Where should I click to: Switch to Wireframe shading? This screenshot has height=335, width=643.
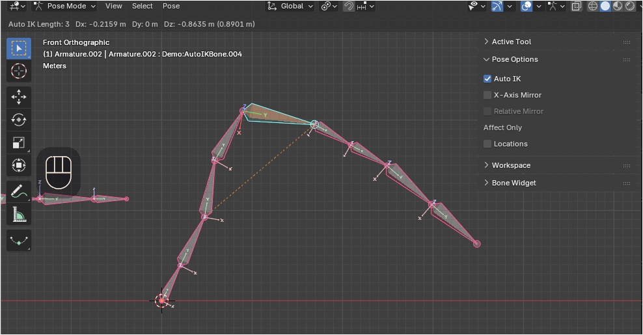pos(593,6)
